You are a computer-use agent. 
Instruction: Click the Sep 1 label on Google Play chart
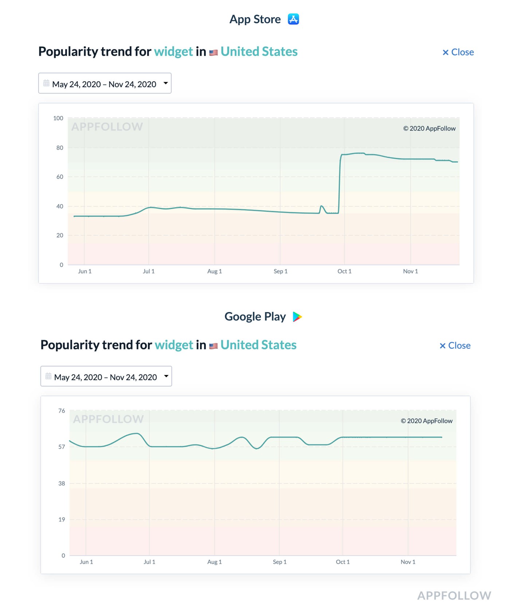pyautogui.click(x=279, y=562)
